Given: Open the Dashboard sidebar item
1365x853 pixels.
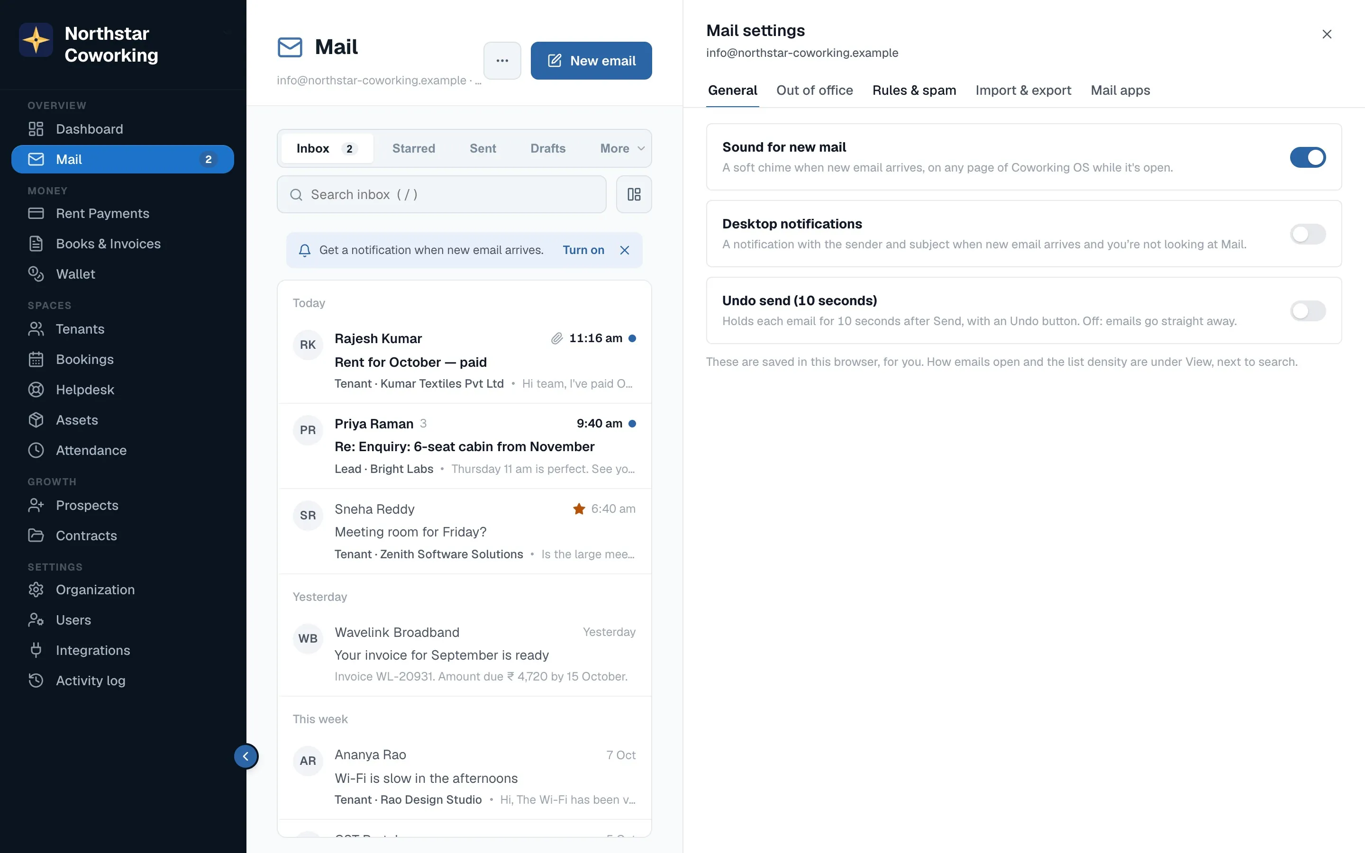Looking at the screenshot, I should point(122,129).
